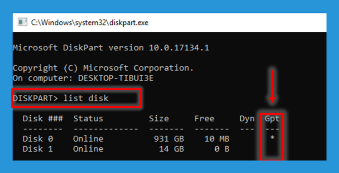The height and width of the screenshot is (173, 339).
Task: Click the Disk 0 row label
Action: pyautogui.click(x=38, y=139)
